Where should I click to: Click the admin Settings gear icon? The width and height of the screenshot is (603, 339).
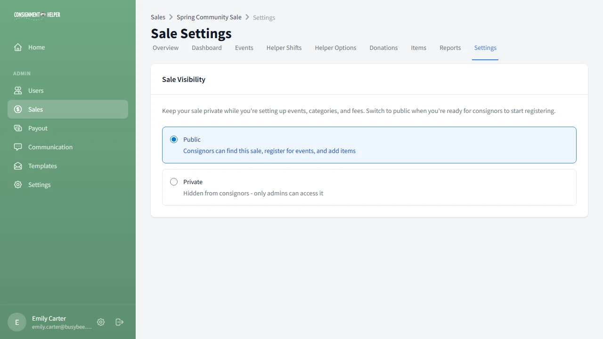click(x=17, y=185)
